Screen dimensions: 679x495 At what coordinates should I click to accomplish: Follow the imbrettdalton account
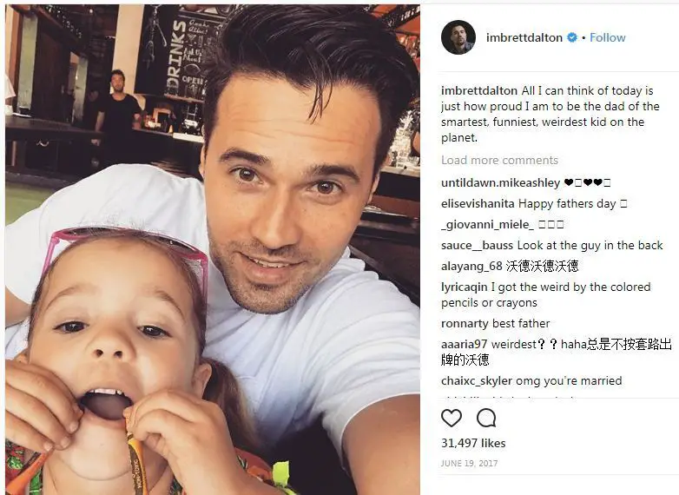coord(607,37)
